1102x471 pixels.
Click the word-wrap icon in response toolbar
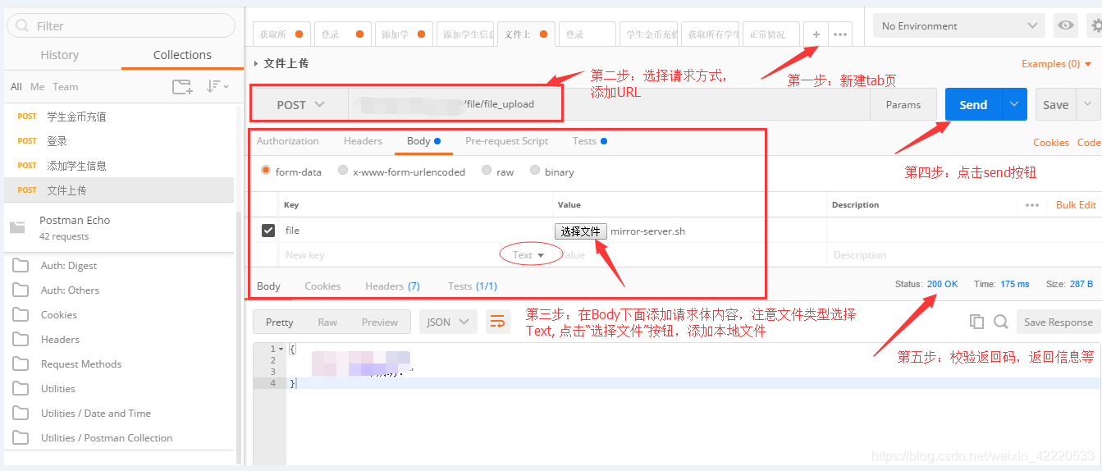pyautogui.click(x=497, y=322)
